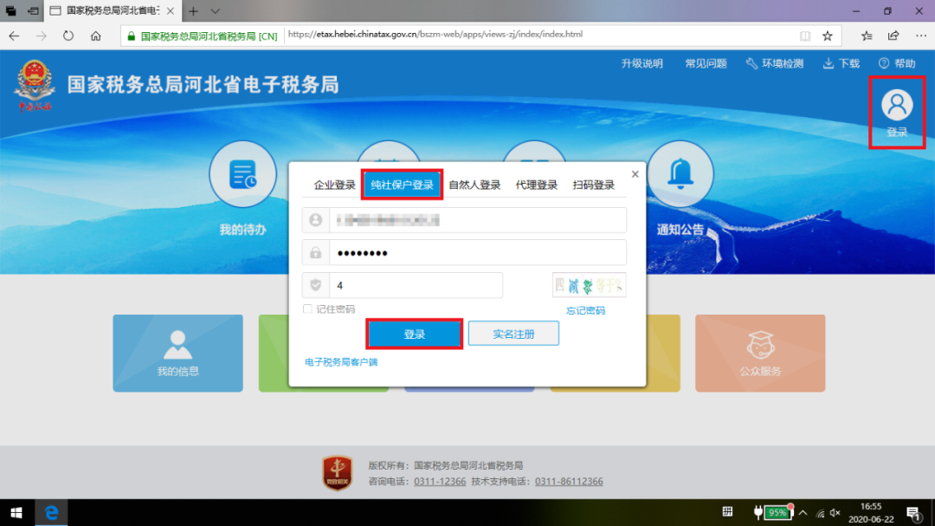The height and width of the screenshot is (526, 935).
Task: Switch to 扫码登录 tab
Action: tap(593, 185)
